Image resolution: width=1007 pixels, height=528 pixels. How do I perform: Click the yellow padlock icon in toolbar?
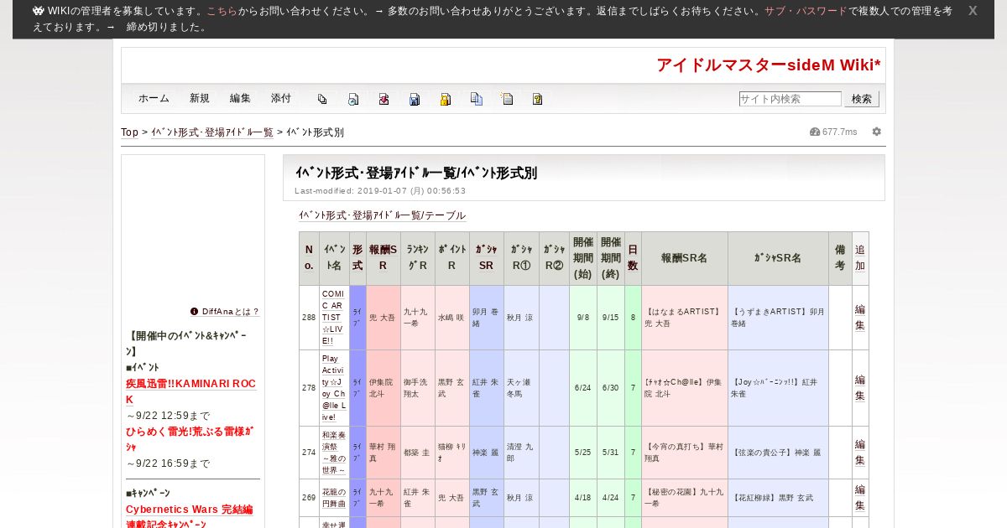(x=446, y=99)
